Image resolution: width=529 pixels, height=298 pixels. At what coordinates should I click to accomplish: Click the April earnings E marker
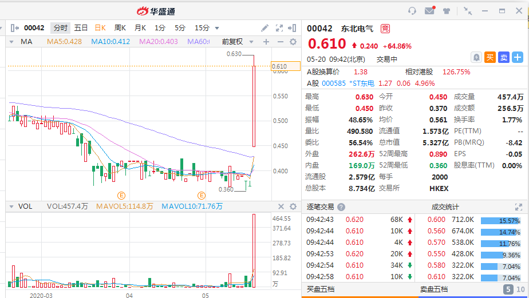click(121, 196)
